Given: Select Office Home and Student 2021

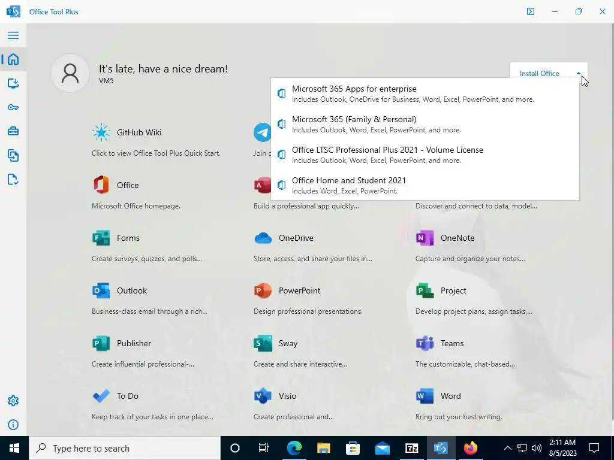Looking at the screenshot, I should coord(425,185).
